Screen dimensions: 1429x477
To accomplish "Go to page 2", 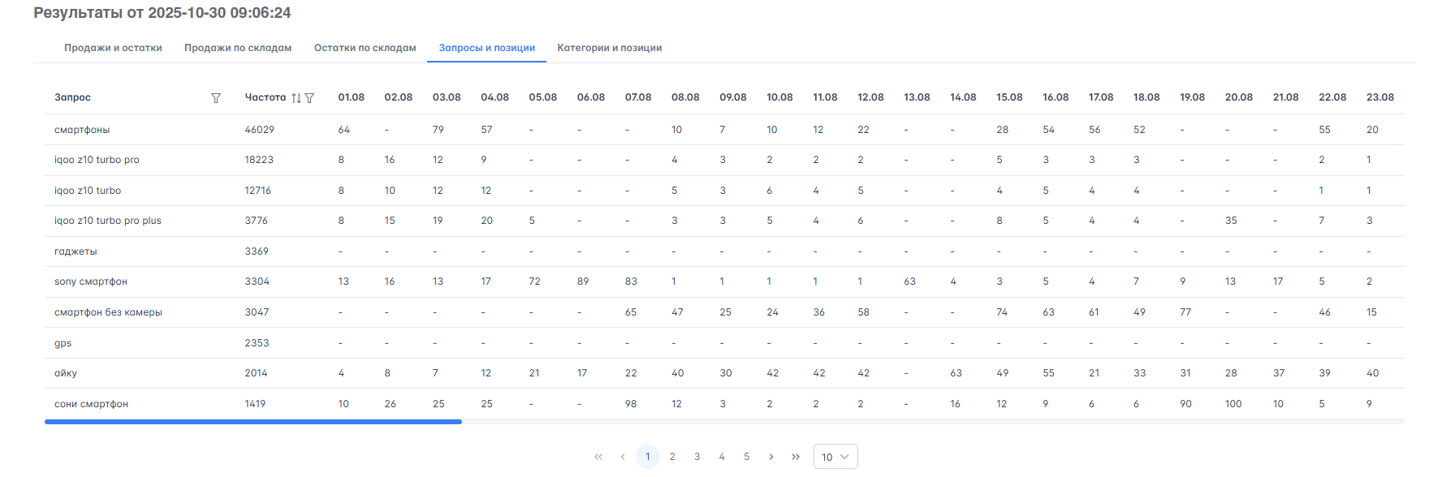I will 672,457.
